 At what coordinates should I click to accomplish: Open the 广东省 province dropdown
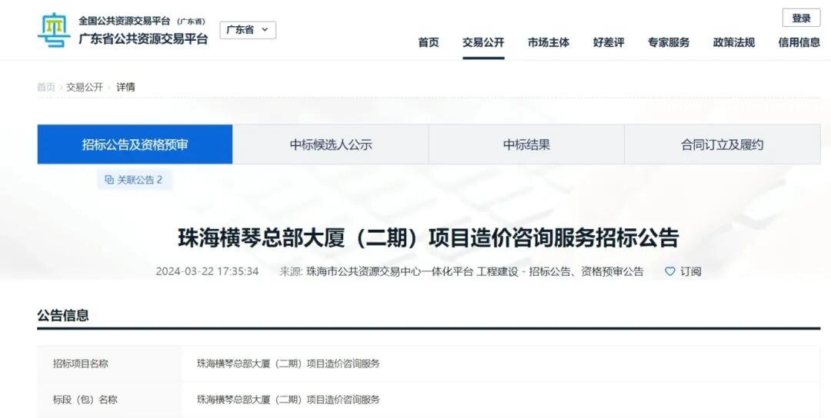coord(248,30)
